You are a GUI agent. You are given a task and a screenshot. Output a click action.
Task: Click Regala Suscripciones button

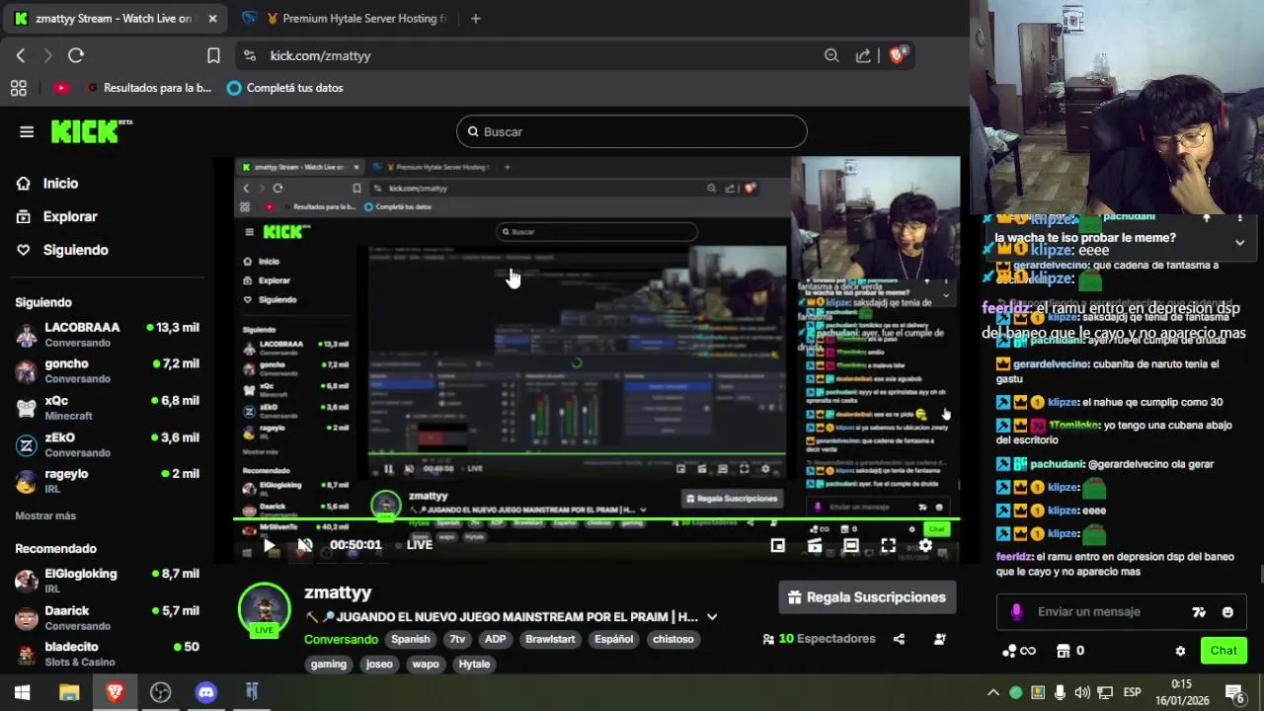(x=867, y=597)
